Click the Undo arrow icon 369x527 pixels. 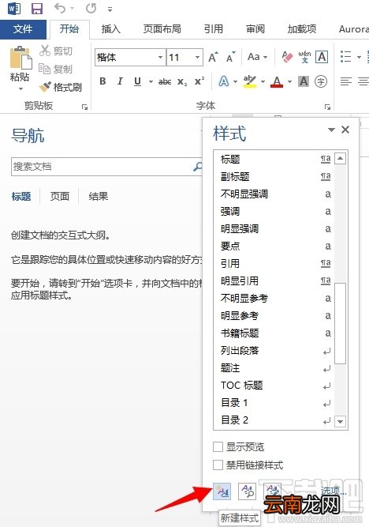point(60,9)
